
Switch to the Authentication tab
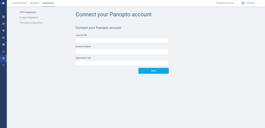click(x=20, y=3)
